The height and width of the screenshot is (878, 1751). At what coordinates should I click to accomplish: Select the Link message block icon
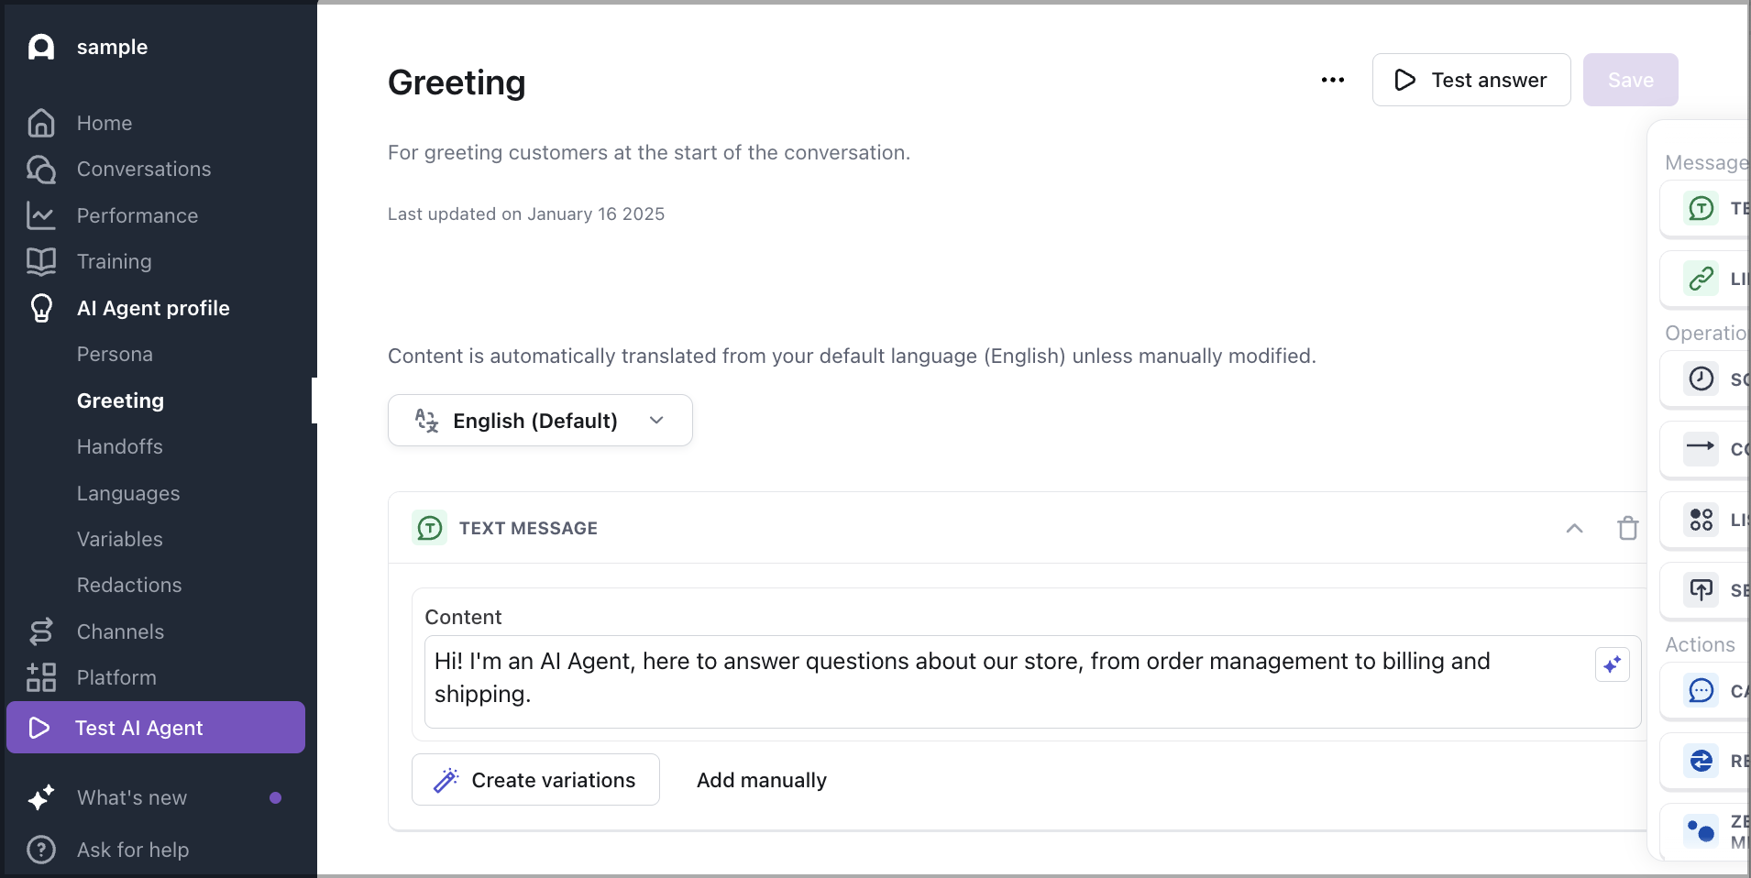click(1701, 278)
